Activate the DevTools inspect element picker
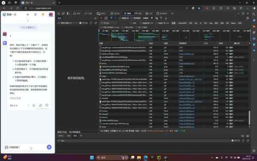Screen dimensions: 257x161 59,13
